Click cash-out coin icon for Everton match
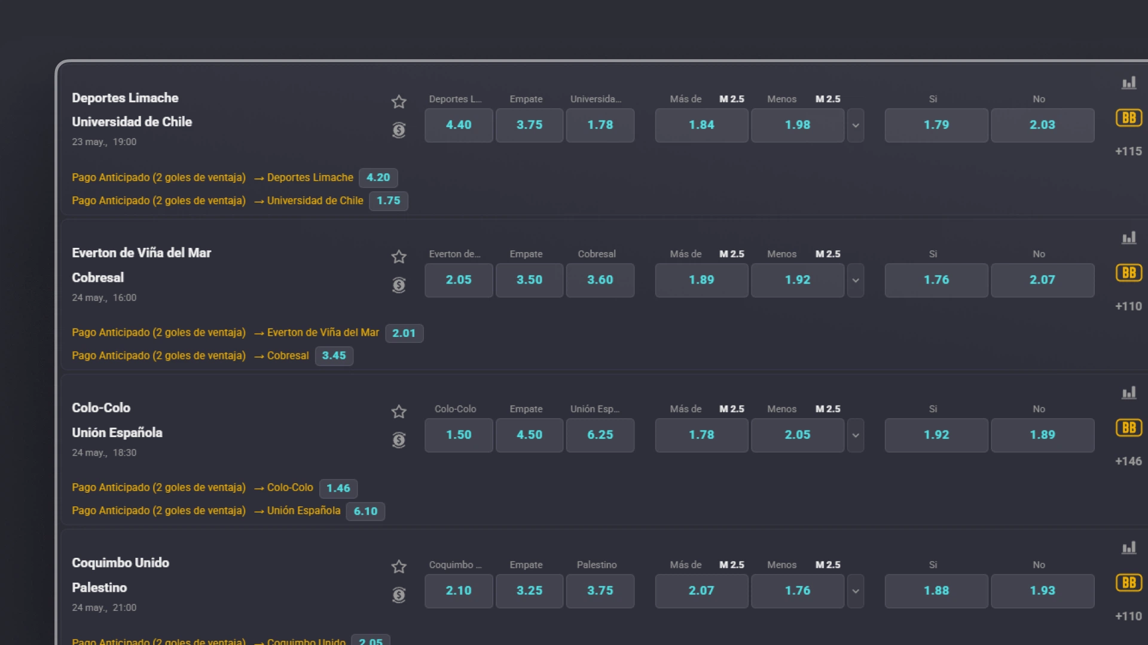The image size is (1148, 645). [399, 285]
